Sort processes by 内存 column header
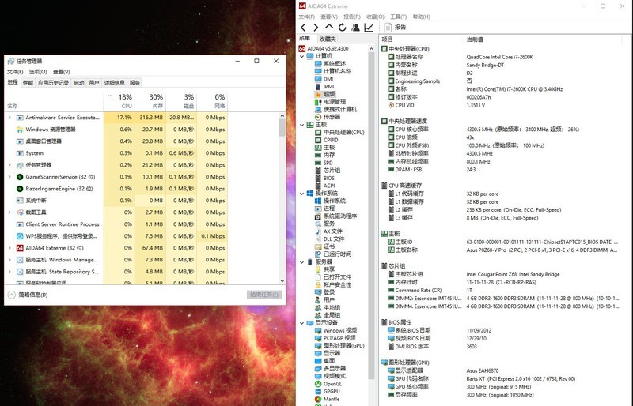This screenshot has height=406, width=633. click(150, 101)
